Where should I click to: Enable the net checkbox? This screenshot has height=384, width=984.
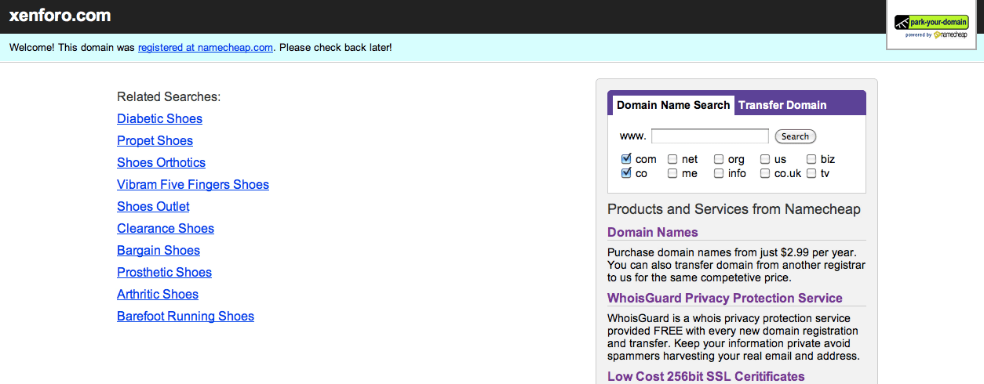tap(672, 159)
